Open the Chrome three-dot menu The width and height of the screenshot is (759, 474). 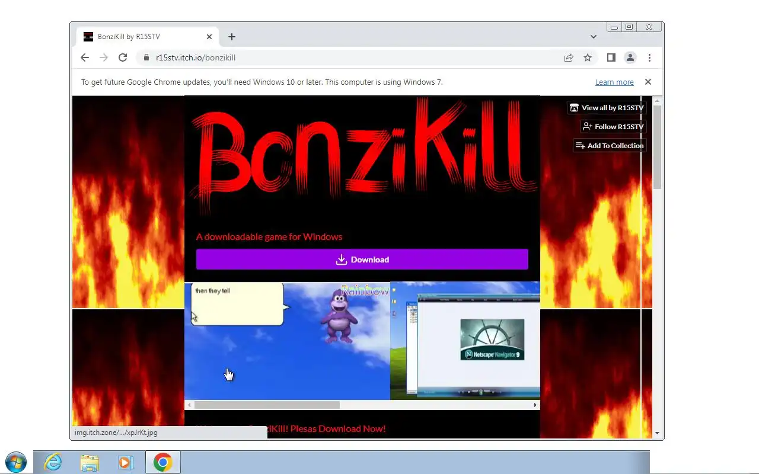649,57
